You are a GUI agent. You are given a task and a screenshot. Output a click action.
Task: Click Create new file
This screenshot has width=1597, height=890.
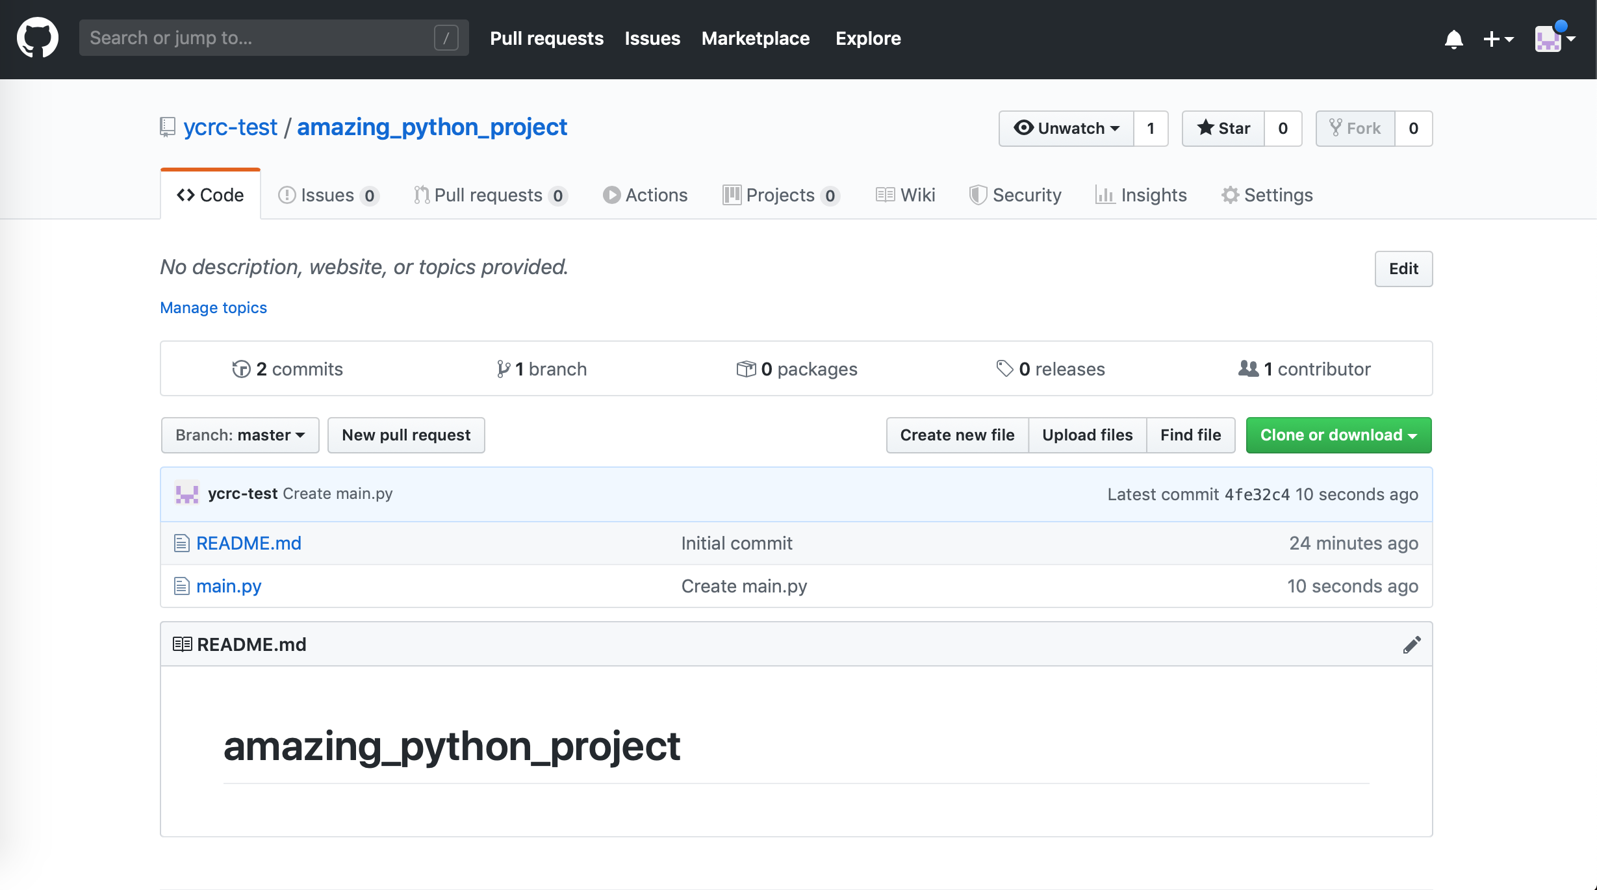pos(957,435)
